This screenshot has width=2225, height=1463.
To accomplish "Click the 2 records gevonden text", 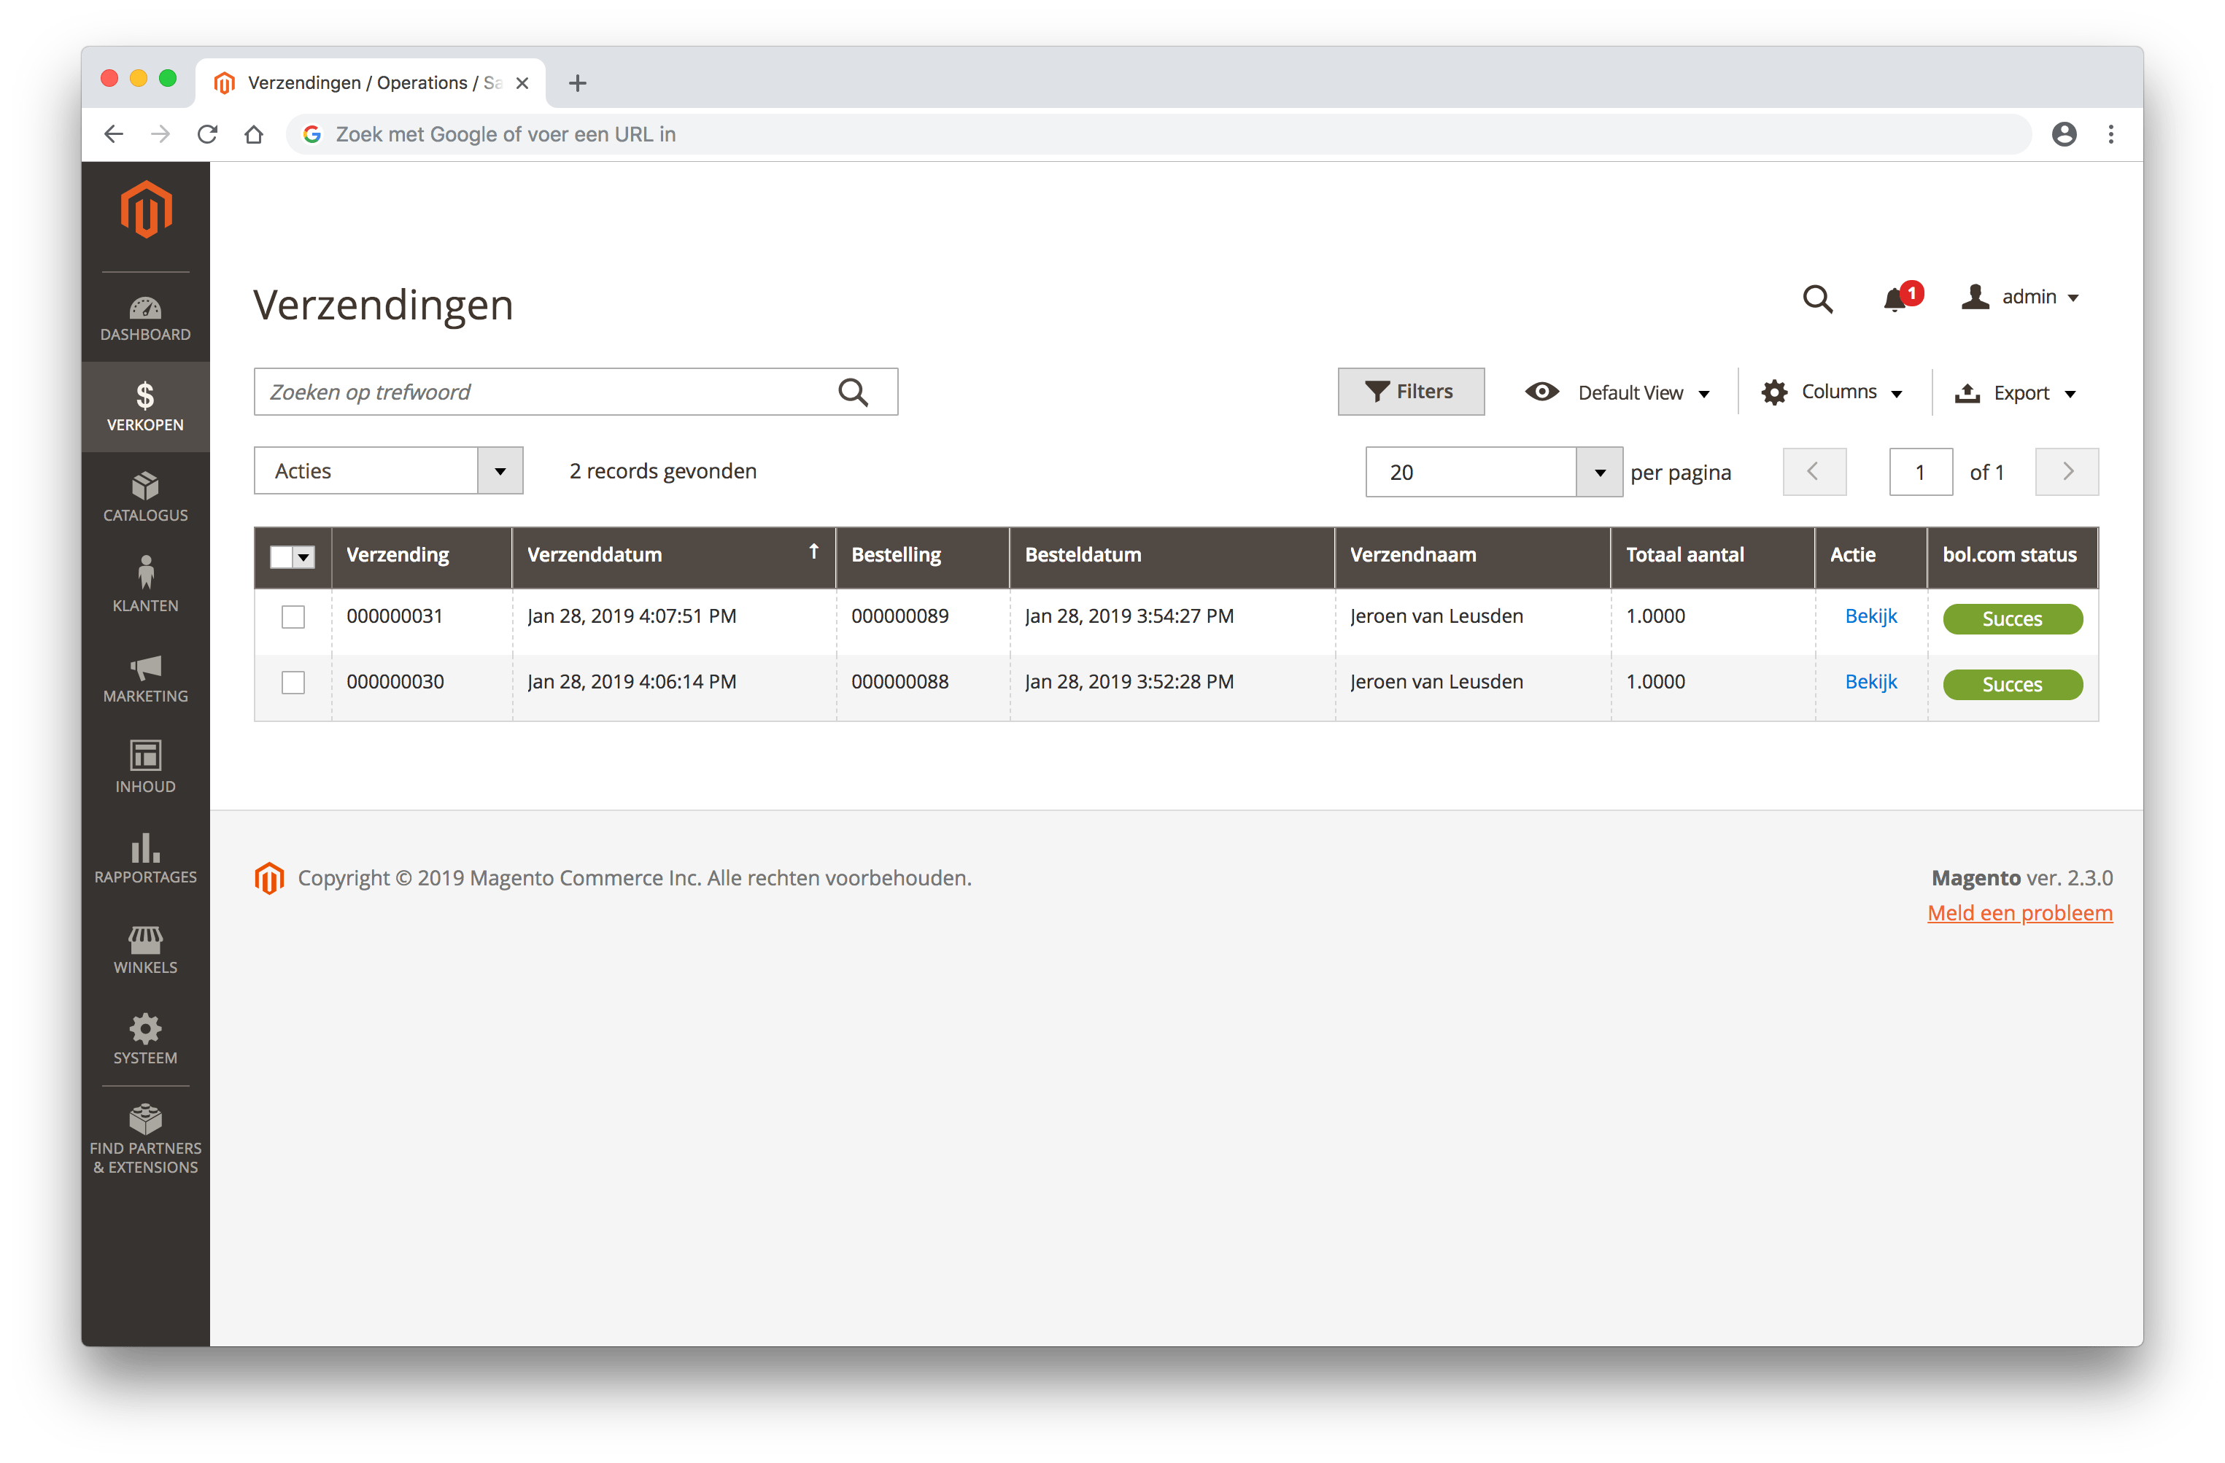I will coord(663,471).
